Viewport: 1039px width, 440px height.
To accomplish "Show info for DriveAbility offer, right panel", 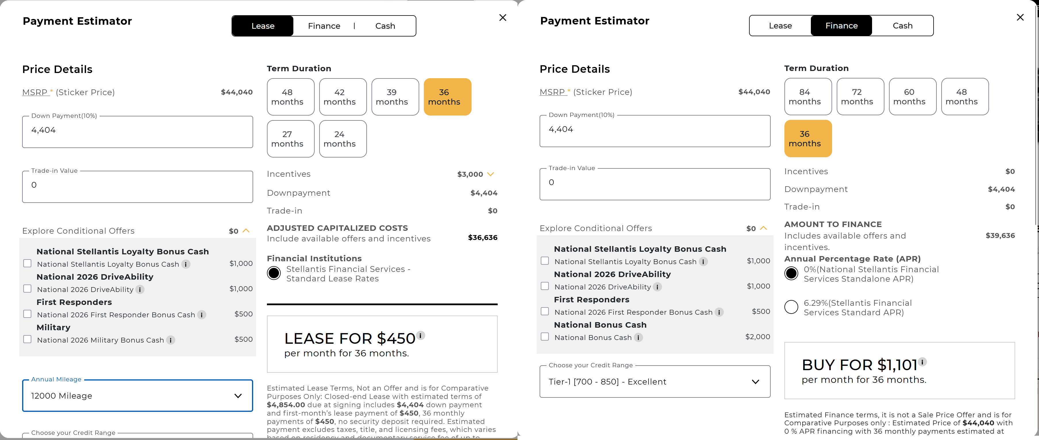I will pos(657,287).
